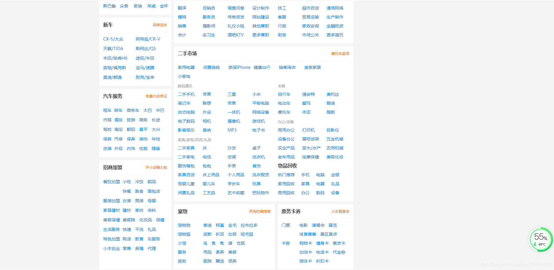Go to the 摩托车卖场 link
The width and height of the screenshot is (554, 270).
(340, 54)
